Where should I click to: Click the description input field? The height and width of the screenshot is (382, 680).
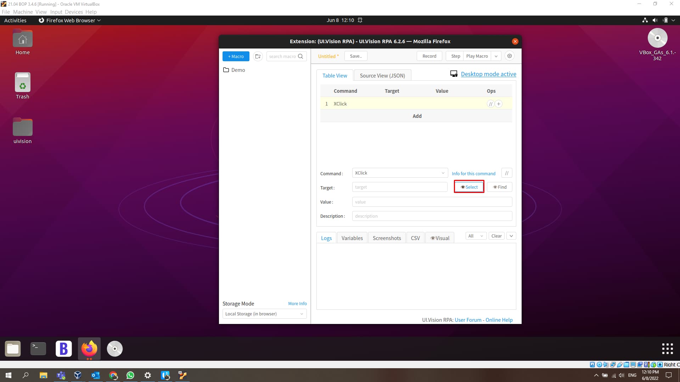tap(432, 216)
